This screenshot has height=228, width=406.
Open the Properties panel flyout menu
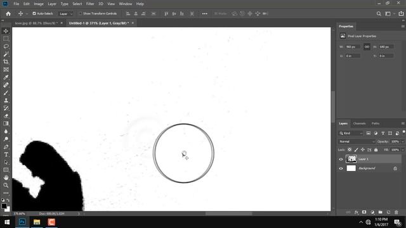(x=403, y=27)
